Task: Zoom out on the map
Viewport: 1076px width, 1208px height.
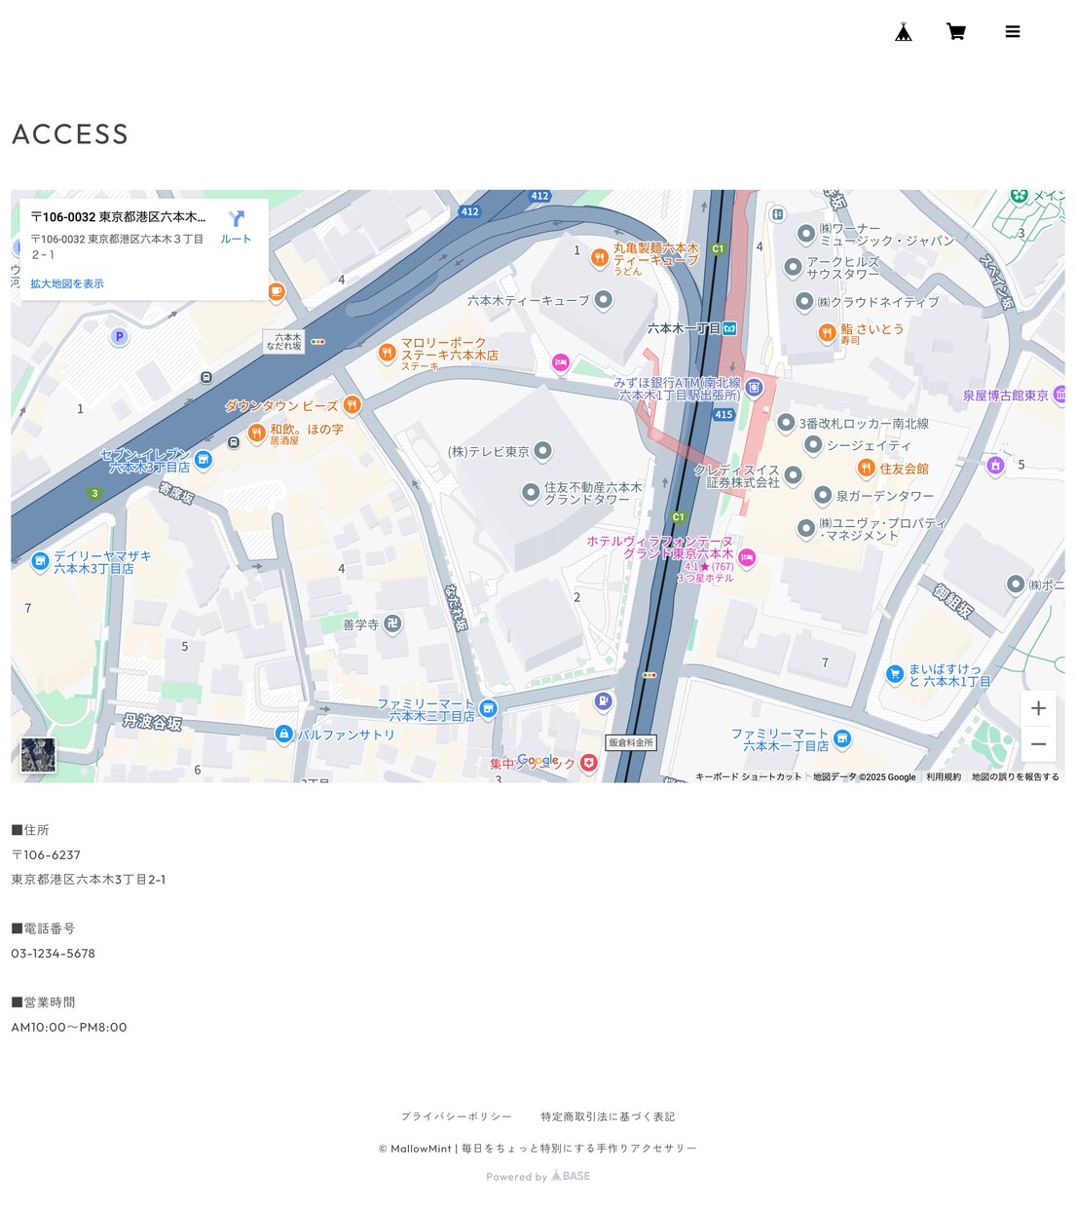Action: (x=1038, y=744)
